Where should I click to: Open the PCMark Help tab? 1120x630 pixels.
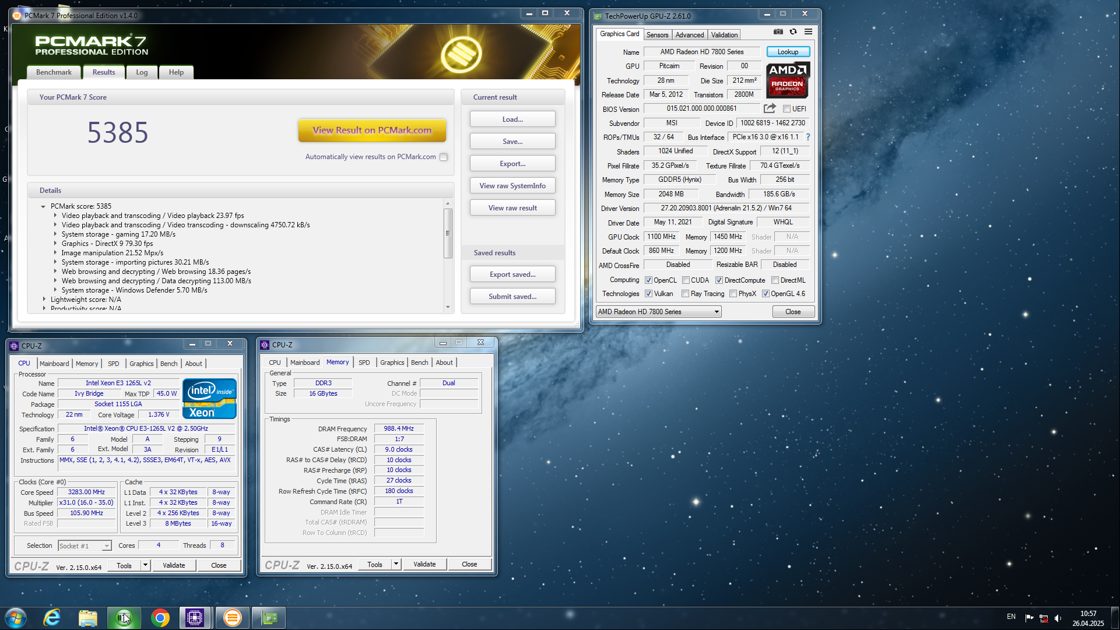[176, 72]
